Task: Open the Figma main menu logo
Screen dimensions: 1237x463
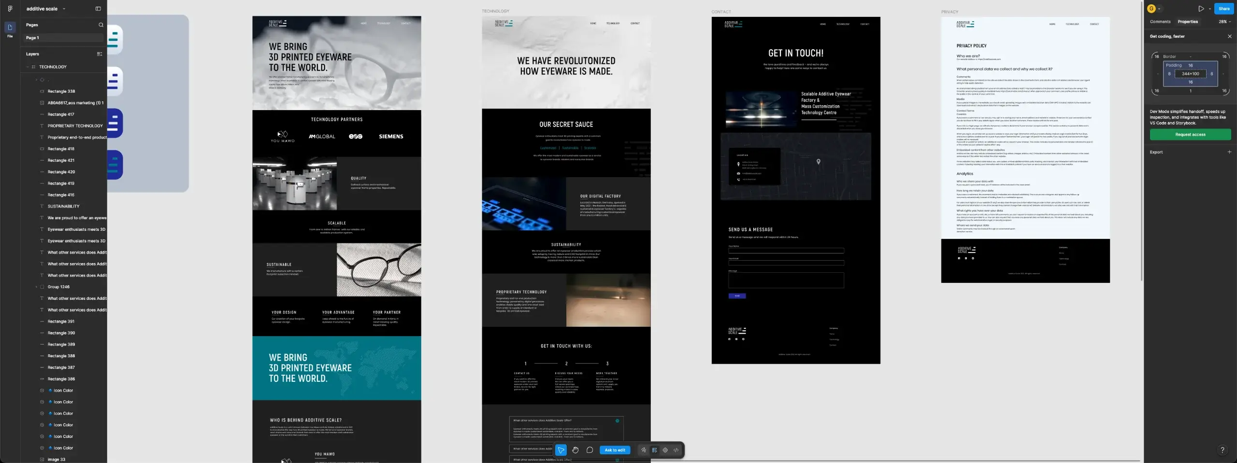Action: pos(10,9)
